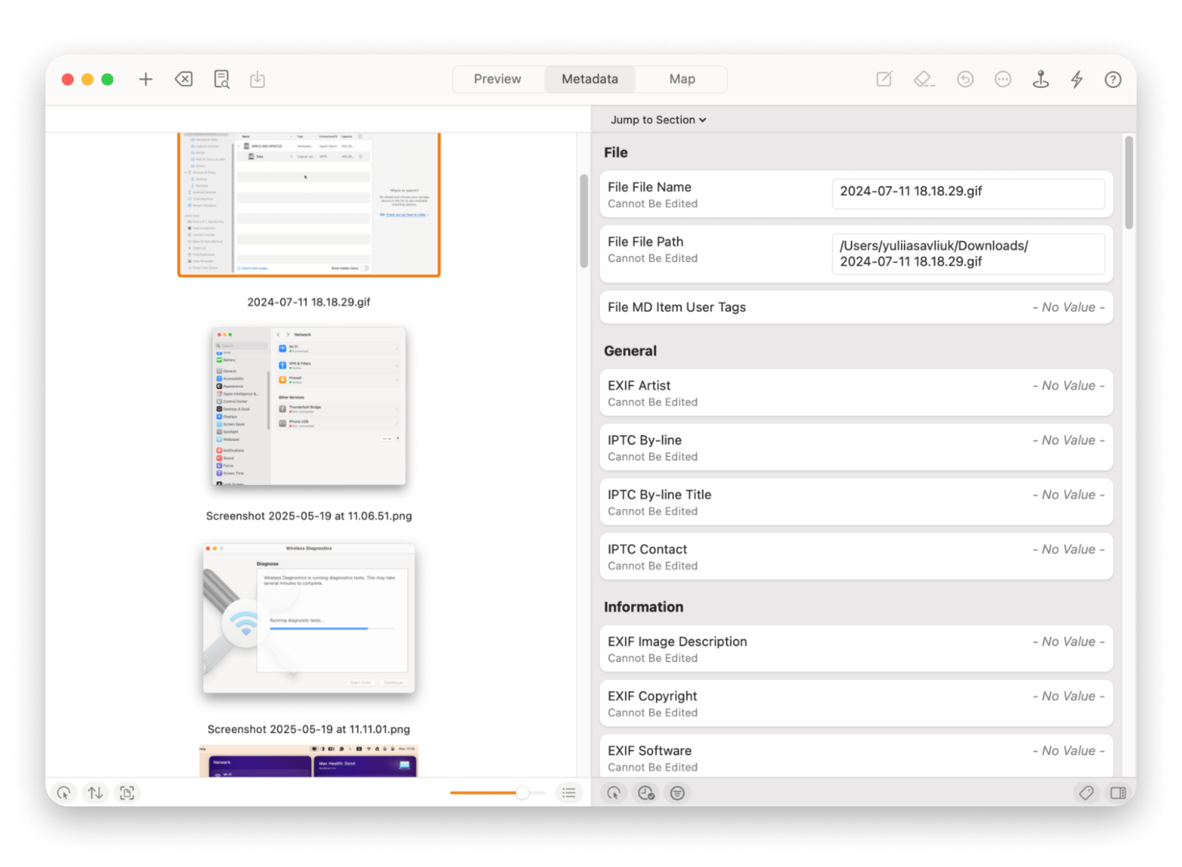Toggle list view of the file browser
1182x867 pixels.
coord(569,793)
